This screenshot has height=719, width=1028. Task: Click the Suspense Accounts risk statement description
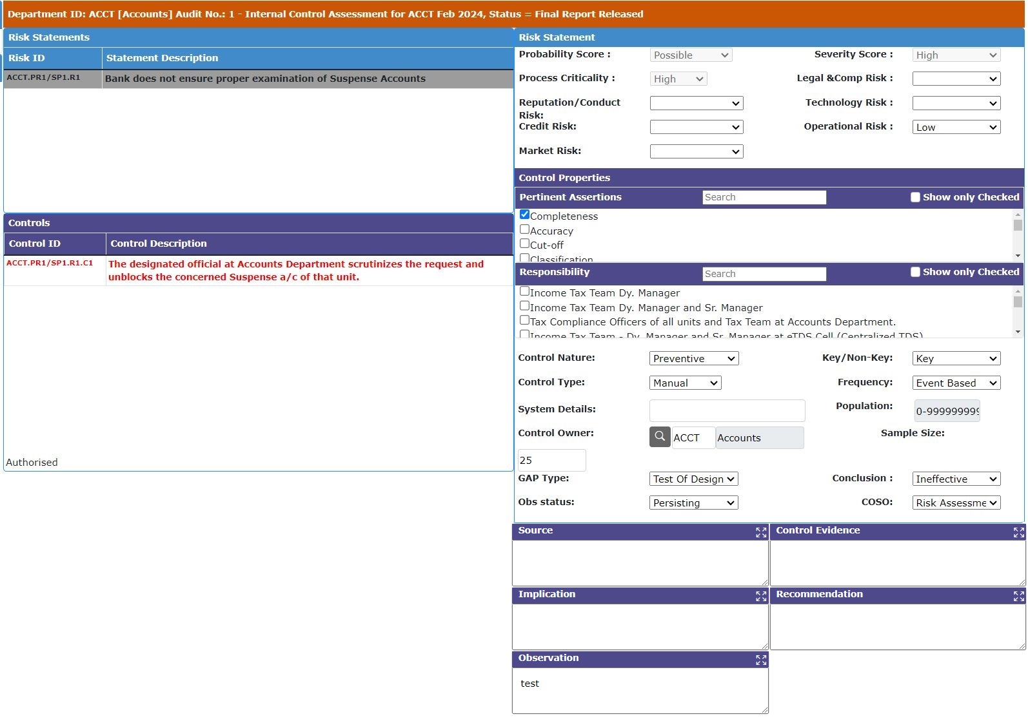(x=265, y=79)
